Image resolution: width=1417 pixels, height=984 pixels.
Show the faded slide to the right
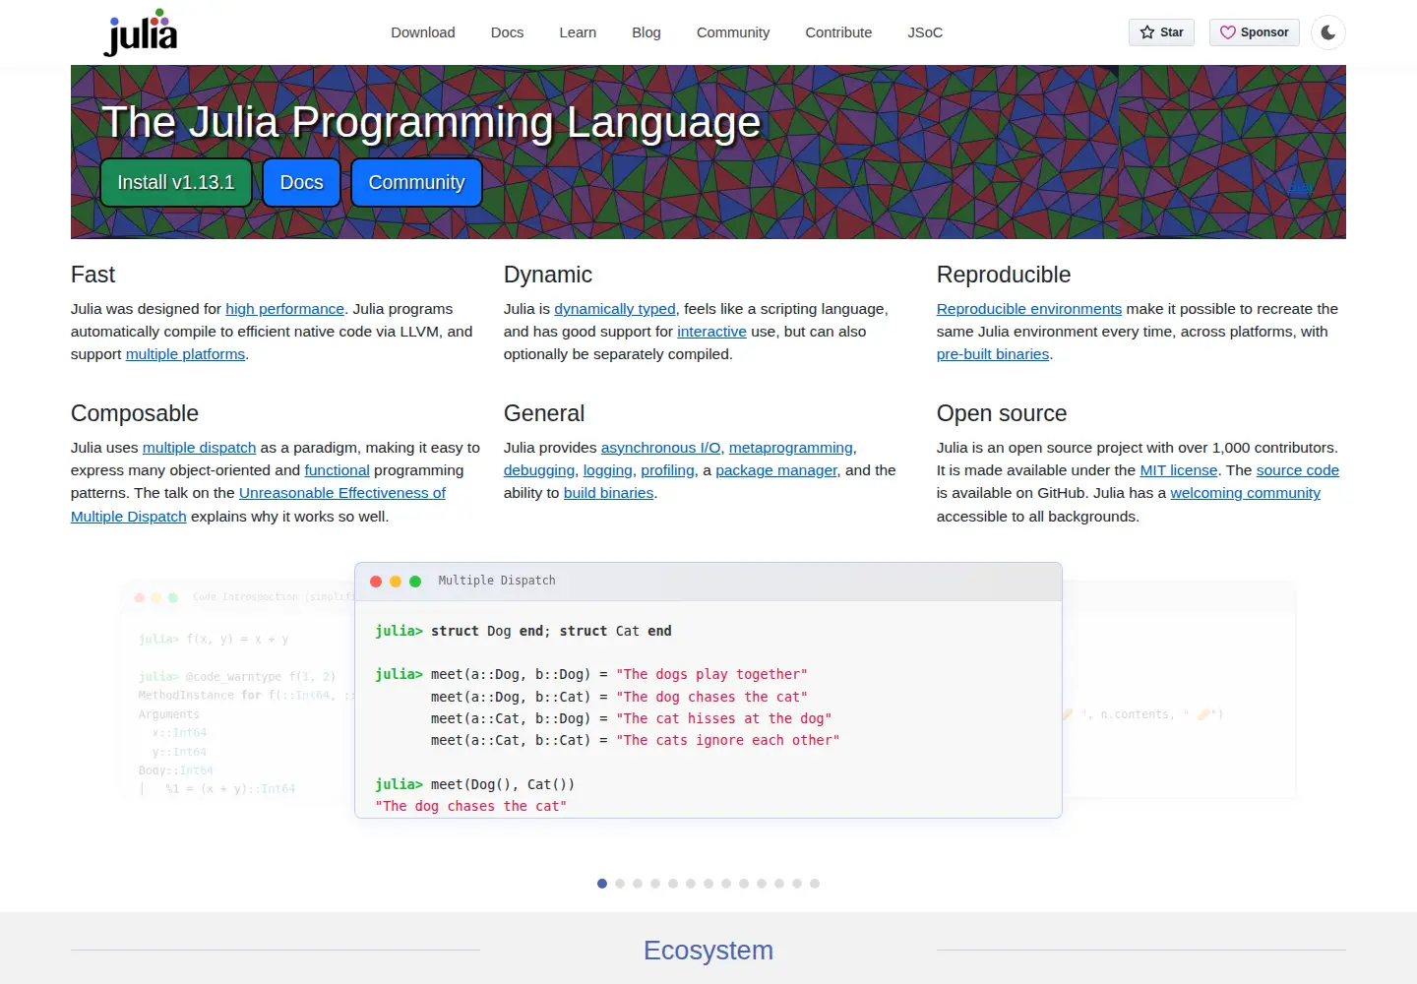click(x=1179, y=689)
